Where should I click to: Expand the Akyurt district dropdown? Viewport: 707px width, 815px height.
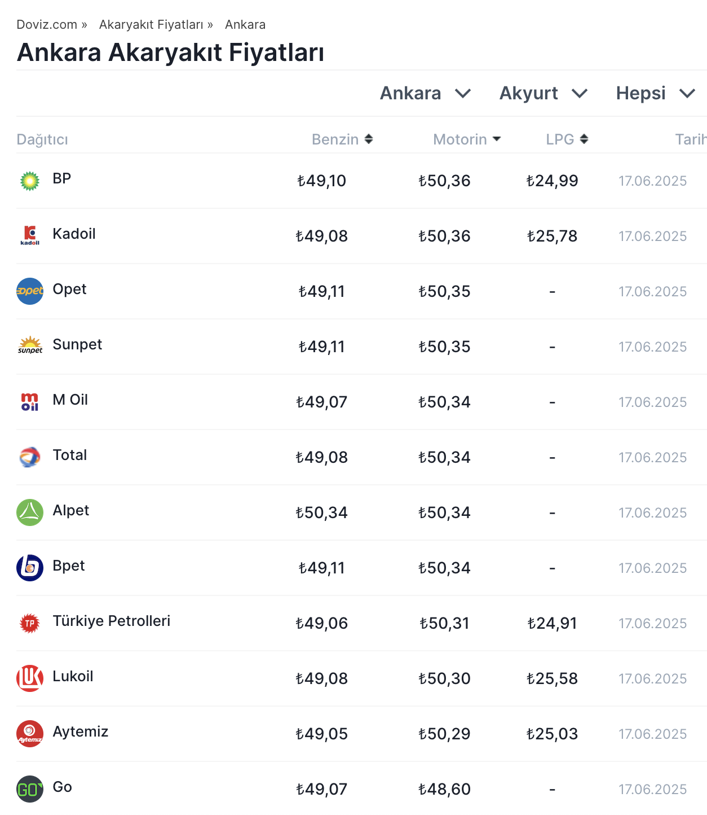(x=543, y=93)
